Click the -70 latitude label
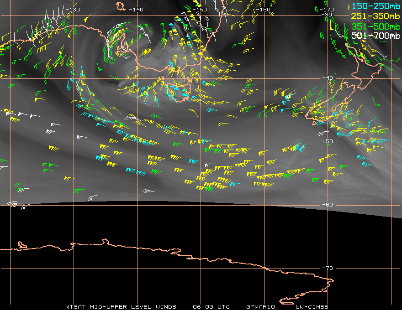This screenshot has width=402, height=310. point(328,268)
